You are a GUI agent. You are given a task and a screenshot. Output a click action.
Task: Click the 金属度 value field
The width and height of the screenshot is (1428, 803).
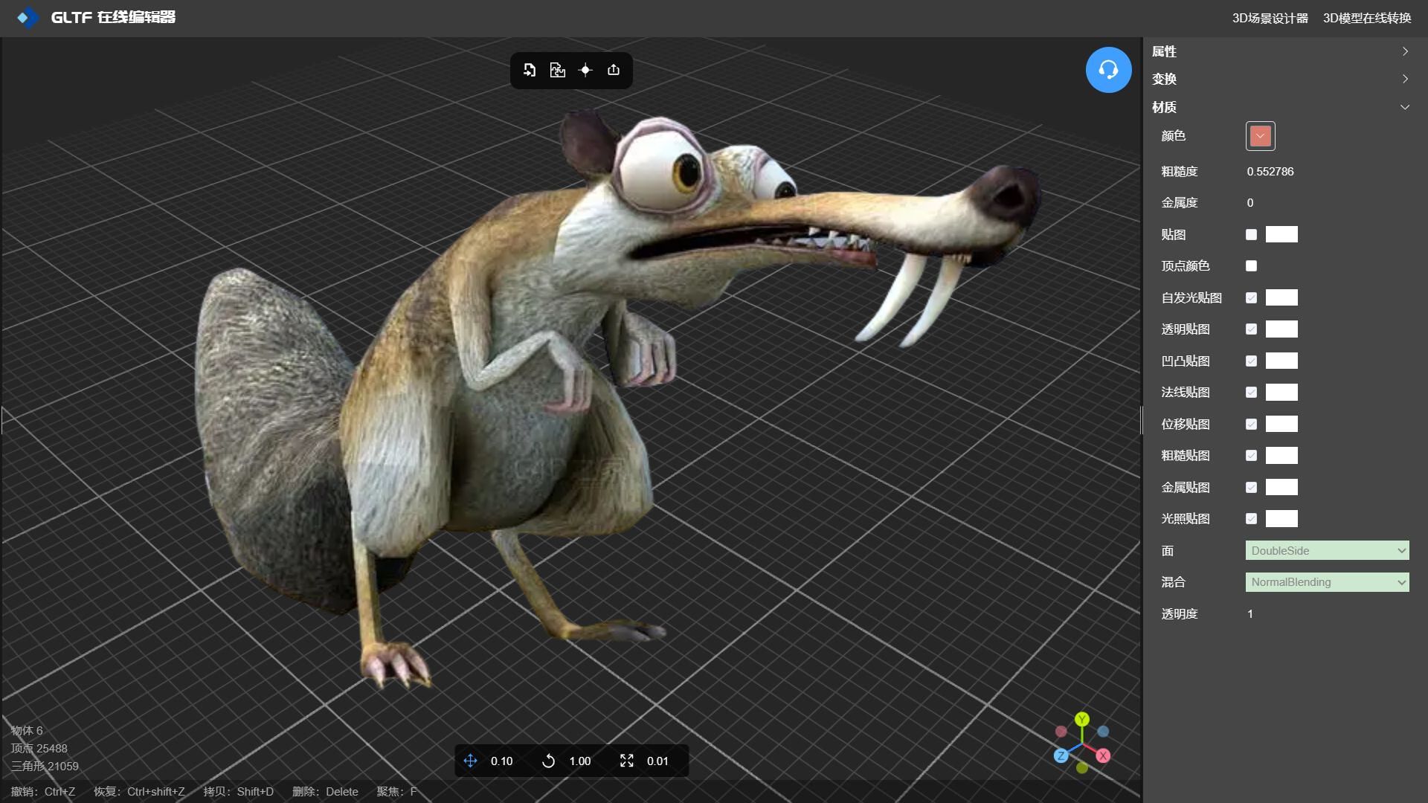(1250, 202)
